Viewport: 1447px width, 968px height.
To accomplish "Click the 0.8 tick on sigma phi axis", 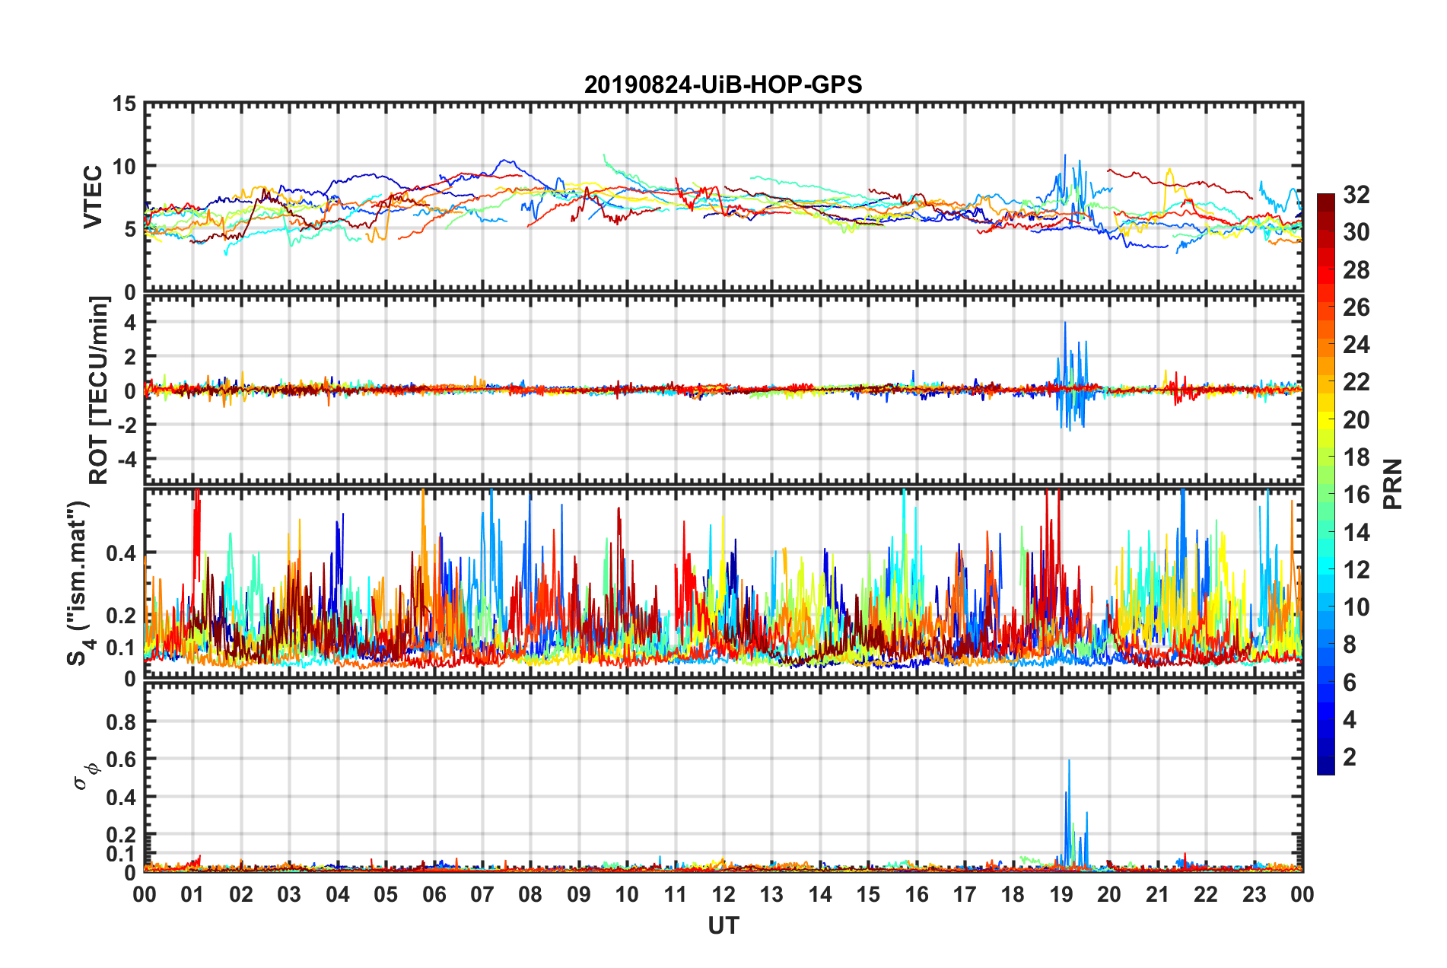I will [120, 721].
